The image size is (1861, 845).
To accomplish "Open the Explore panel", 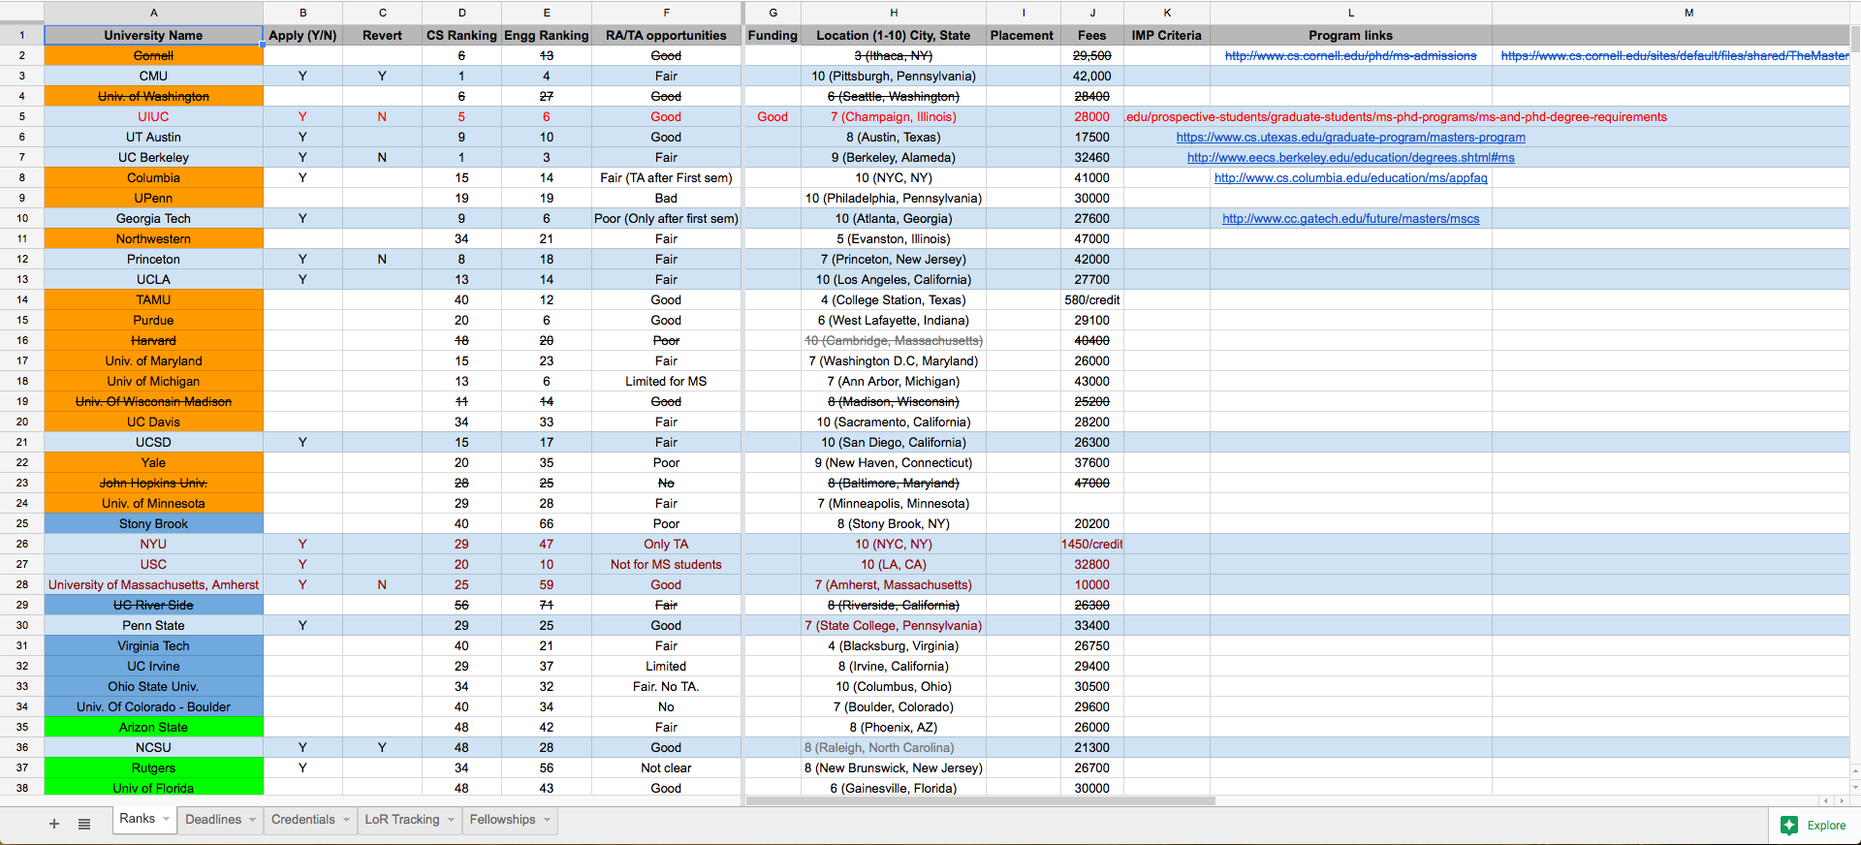I will click(x=1814, y=826).
